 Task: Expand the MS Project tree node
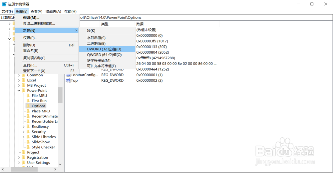[x=19, y=85]
